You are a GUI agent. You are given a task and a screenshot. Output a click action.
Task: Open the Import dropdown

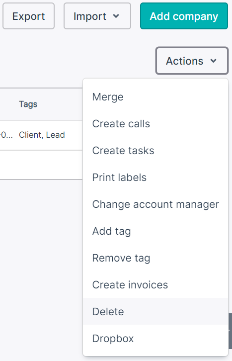tap(97, 16)
